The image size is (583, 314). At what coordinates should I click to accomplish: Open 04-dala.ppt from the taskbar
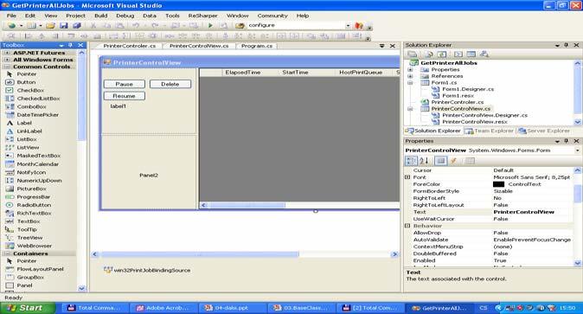pyautogui.click(x=232, y=308)
